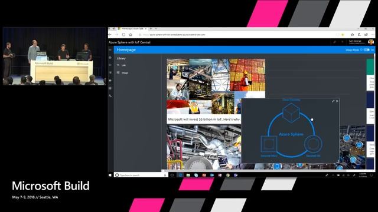Click the browser share icon
Viewport: 378px width, 212px height.
(x=366, y=35)
